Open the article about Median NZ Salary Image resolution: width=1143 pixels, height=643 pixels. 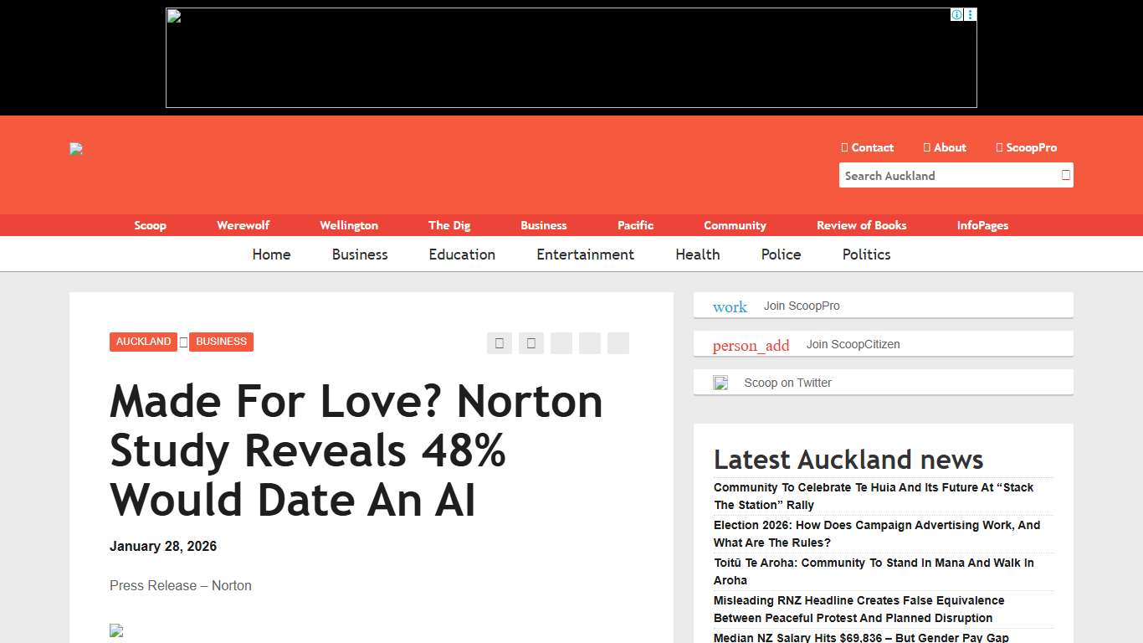(860, 637)
